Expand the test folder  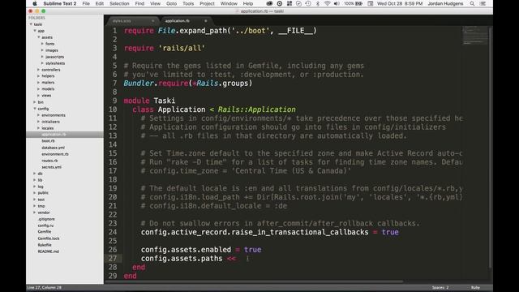click(x=35, y=200)
